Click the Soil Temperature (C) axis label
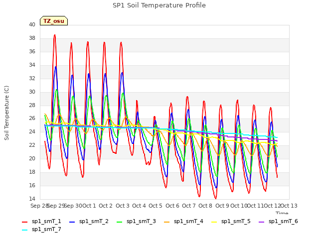319x239 pixels. tap(6, 113)
